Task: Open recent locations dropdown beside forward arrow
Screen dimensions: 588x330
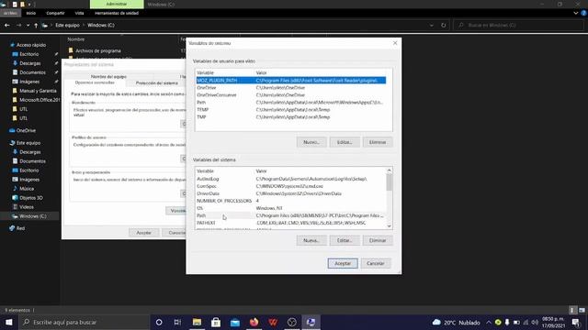Action: tap(28, 25)
